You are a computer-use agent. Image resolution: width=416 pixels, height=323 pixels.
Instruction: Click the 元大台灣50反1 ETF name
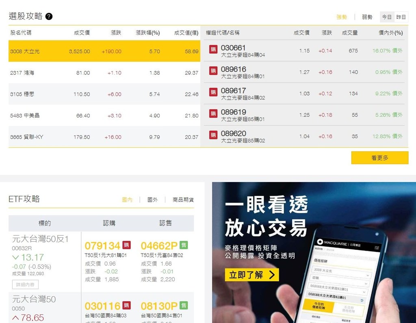click(40, 239)
